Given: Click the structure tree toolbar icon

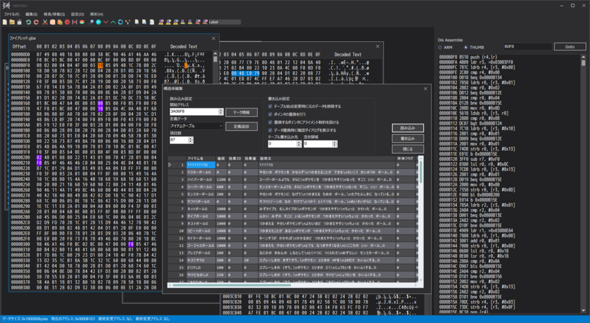Looking at the screenshot, I should pyautogui.click(x=128, y=22).
